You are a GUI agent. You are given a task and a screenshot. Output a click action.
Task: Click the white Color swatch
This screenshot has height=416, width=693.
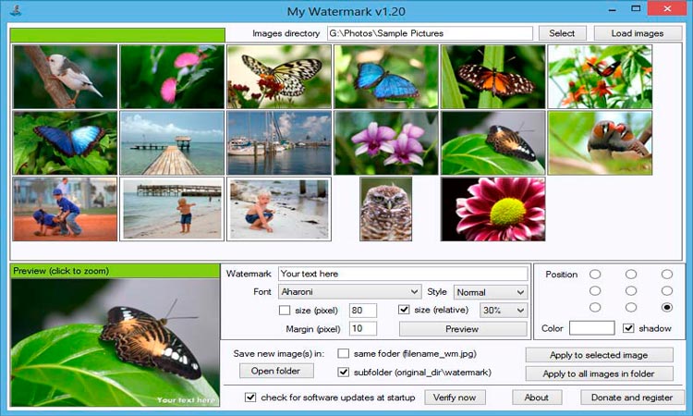[x=591, y=328]
